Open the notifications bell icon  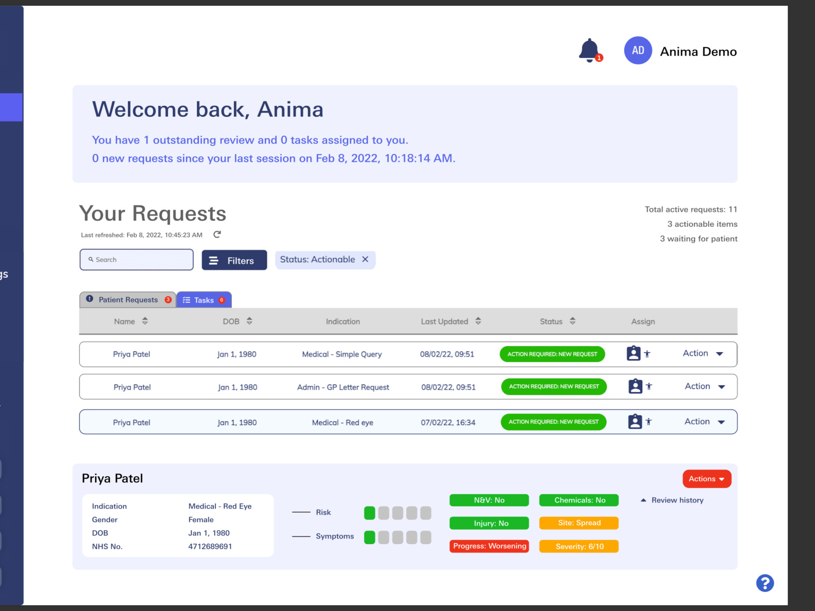point(589,50)
